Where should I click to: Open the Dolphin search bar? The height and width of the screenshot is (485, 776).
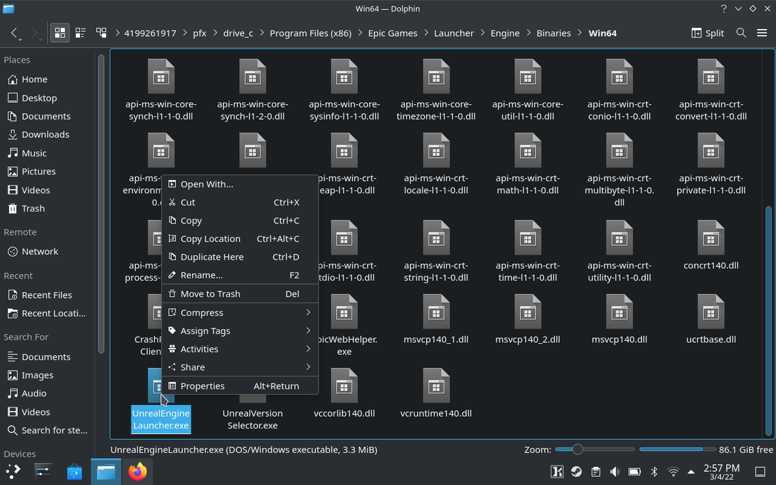(x=741, y=32)
